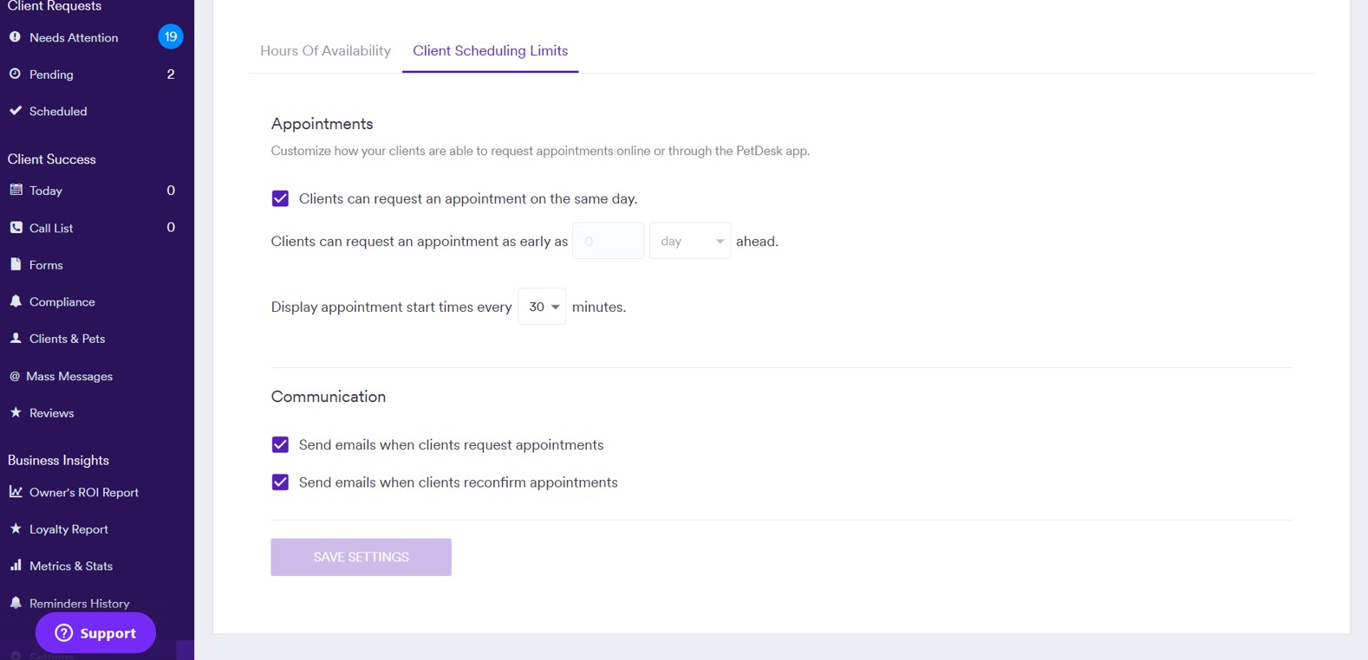Viewport: 1368px width, 660px height.
Task: Select the Client Scheduling Limits tab
Action: [491, 50]
